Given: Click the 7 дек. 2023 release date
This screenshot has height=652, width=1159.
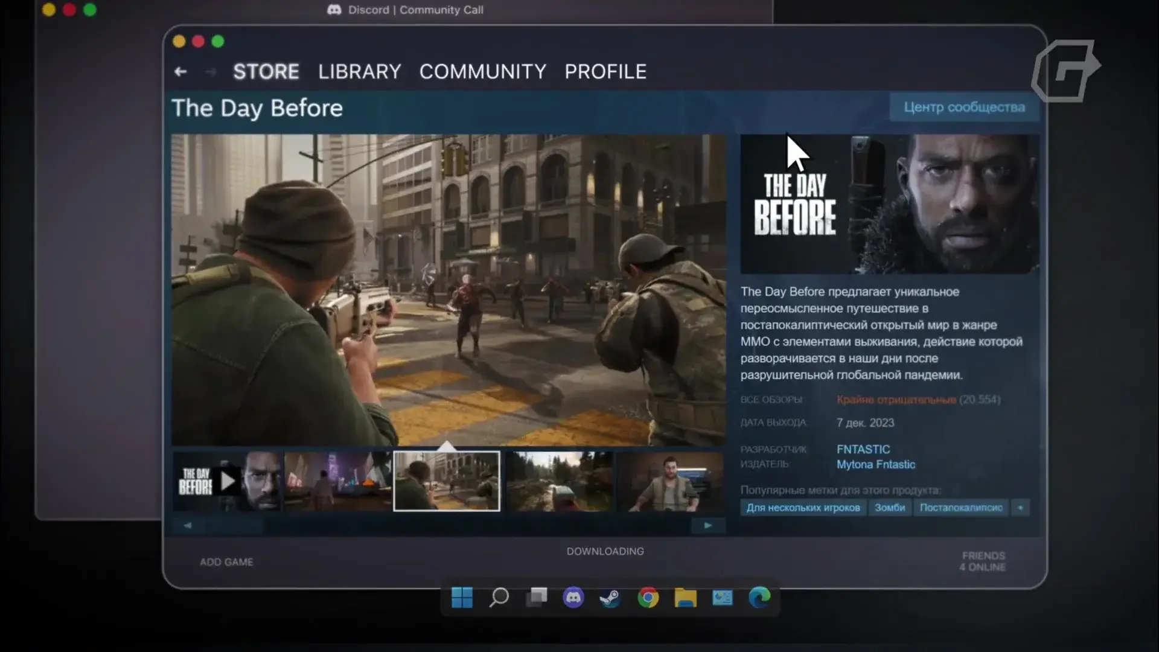Looking at the screenshot, I should click(x=865, y=423).
